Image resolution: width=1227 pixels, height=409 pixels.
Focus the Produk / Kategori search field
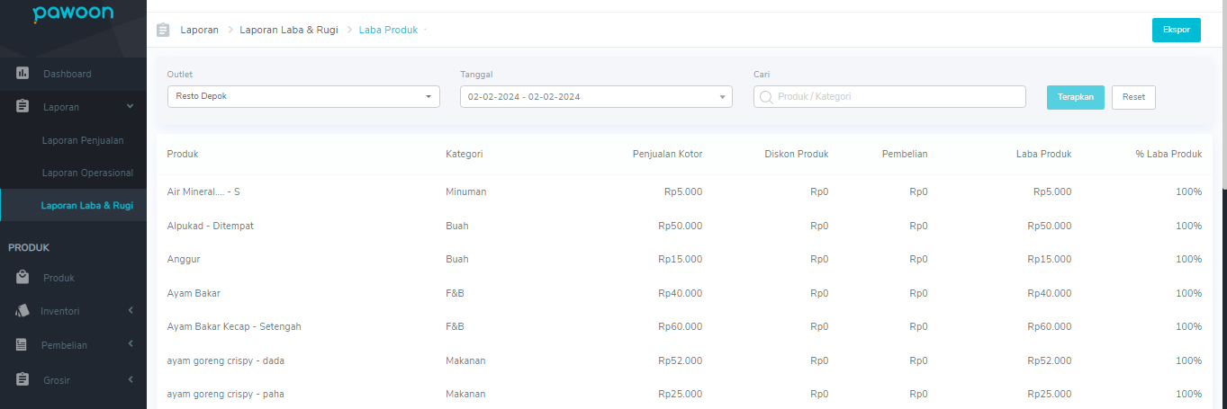point(889,96)
